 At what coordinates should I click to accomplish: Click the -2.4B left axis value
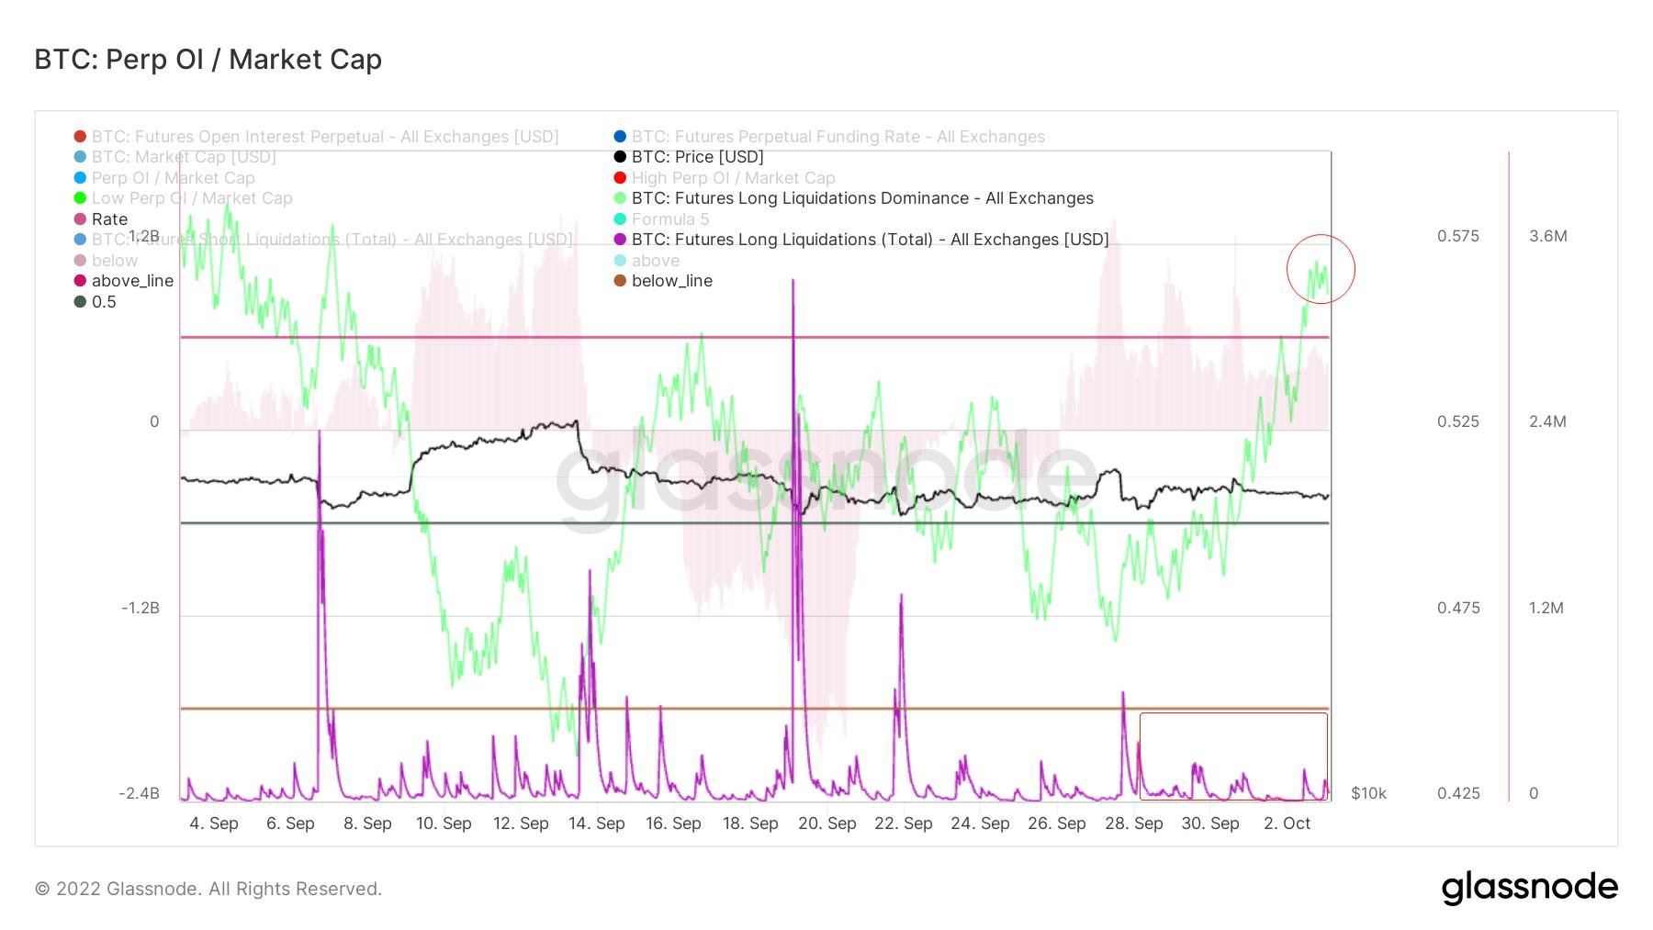point(140,793)
